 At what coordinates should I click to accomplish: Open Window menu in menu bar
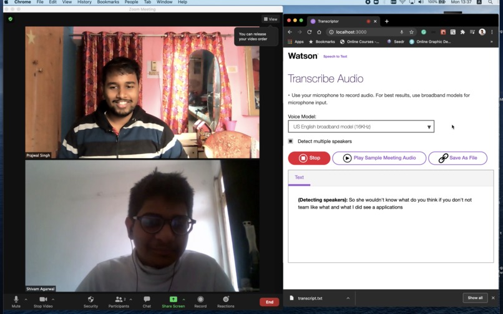pyautogui.click(x=165, y=2)
